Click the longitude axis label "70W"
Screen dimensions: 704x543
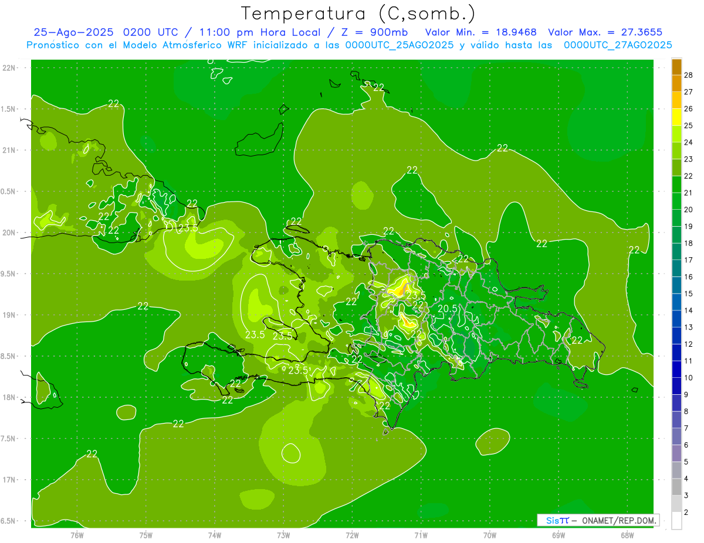pos(489,534)
